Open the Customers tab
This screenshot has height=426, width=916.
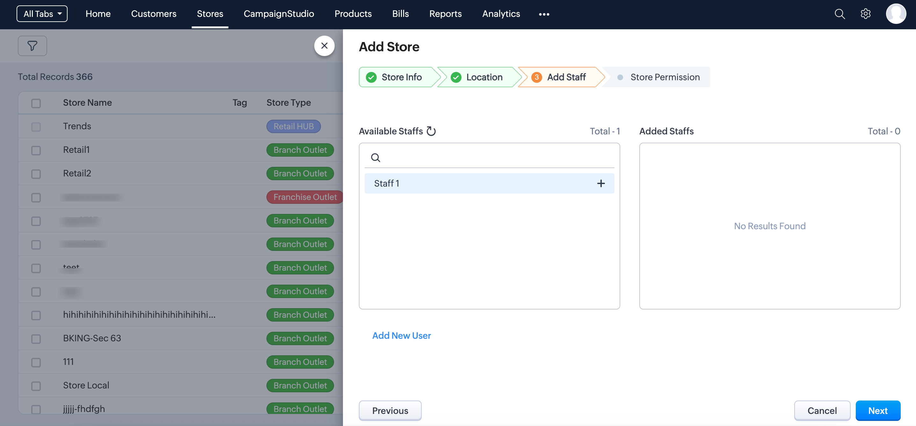point(154,14)
